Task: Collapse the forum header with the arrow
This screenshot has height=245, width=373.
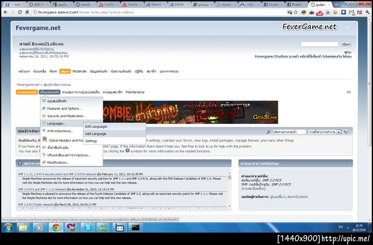Action: click(x=348, y=27)
